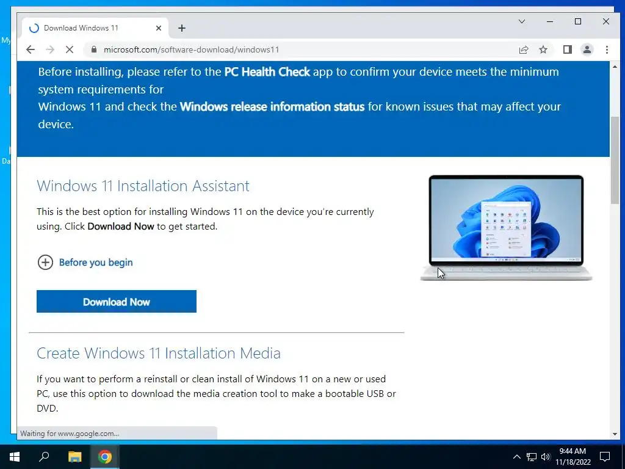Image resolution: width=625 pixels, height=469 pixels.
Task: Open the tab search chevron
Action: 521,21
